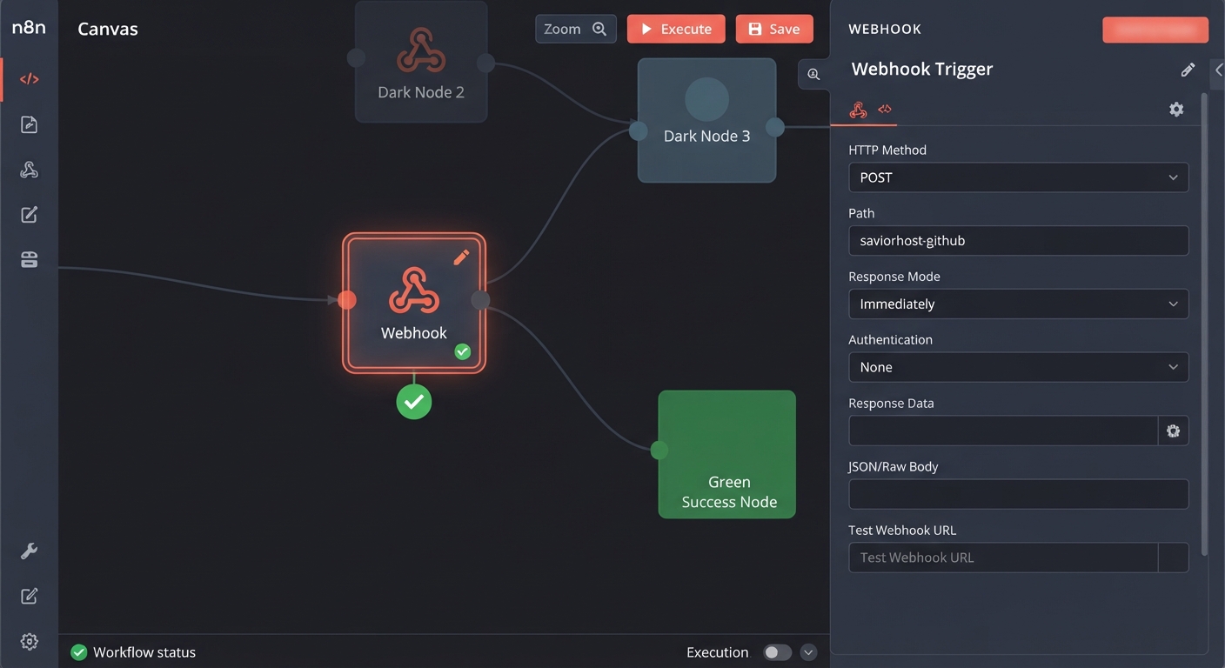
Task: Open the signed document sidebar icon
Action: 29,124
